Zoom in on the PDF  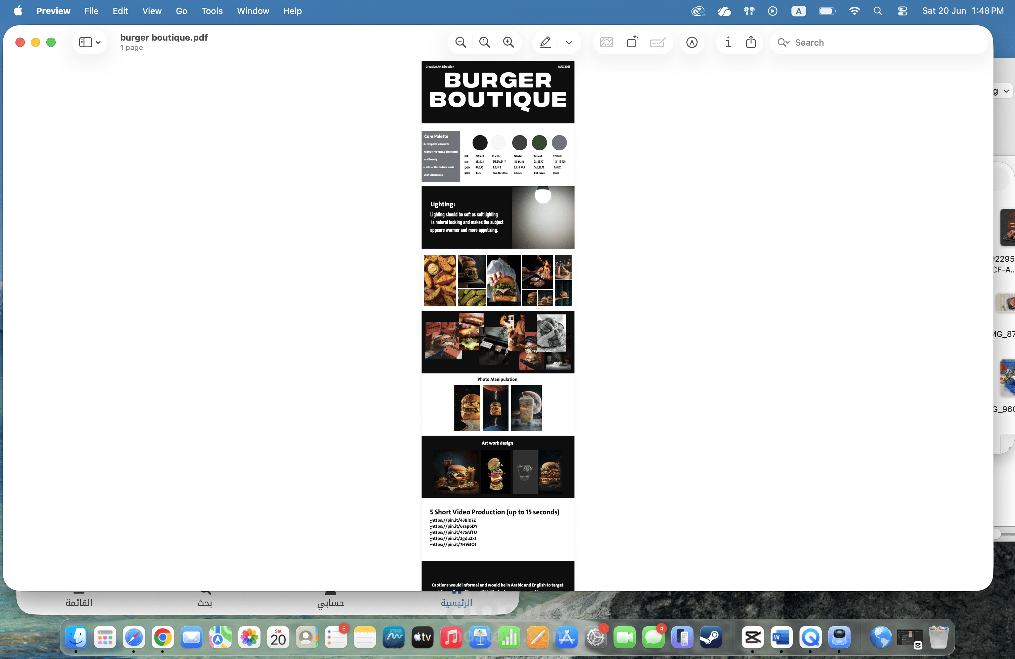(509, 42)
